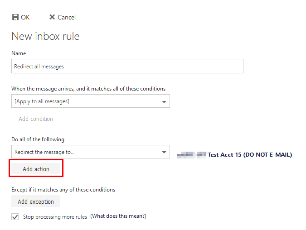Click the blurred recipient name prefix
This screenshot has width=306, height=230.
click(x=191, y=155)
